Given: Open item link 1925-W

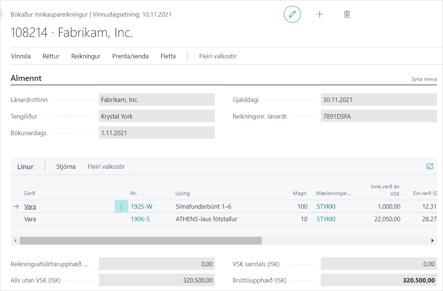Looking at the screenshot, I should point(141,206).
